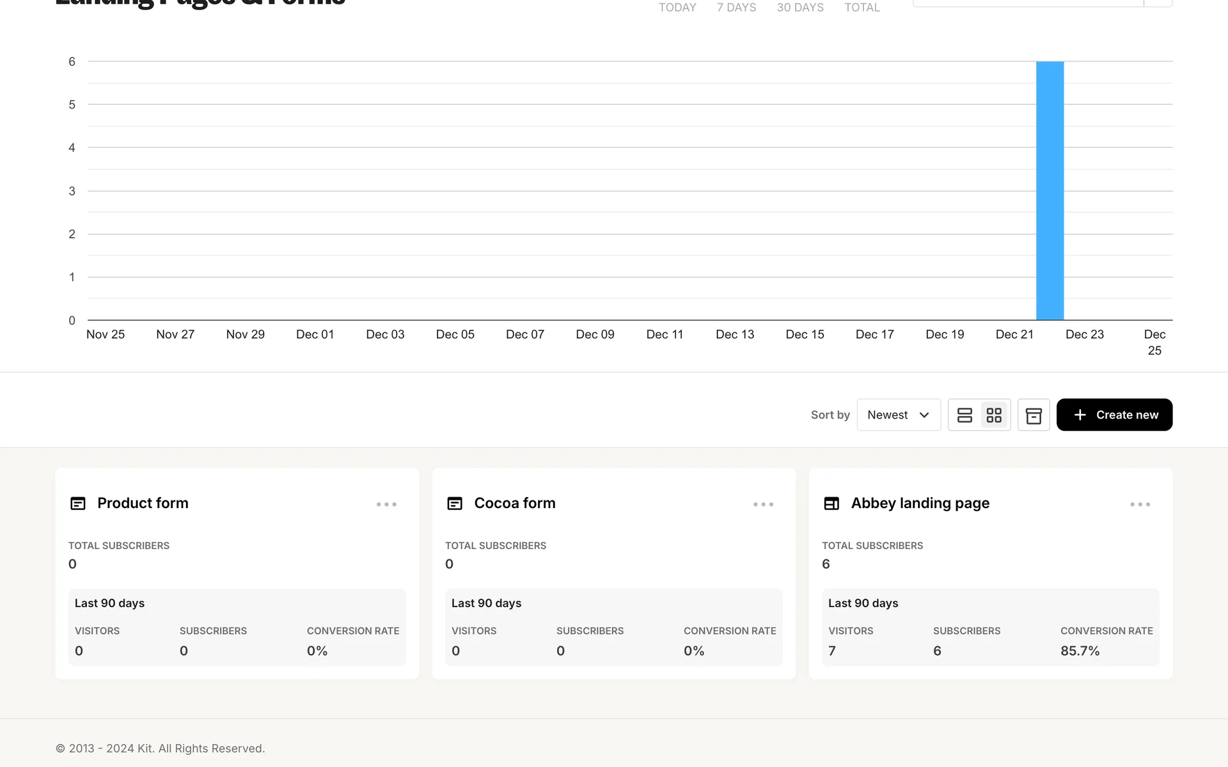
Task: Open Abbey landing page options menu
Action: (1140, 504)
